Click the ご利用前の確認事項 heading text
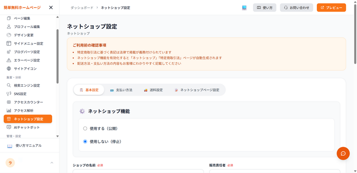Image resolution: width=357 pixels, height=173 pixels. (90, 45)
